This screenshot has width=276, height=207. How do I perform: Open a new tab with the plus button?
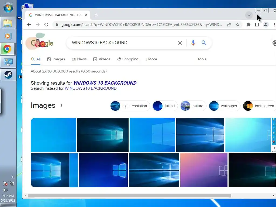click(x=96, y=15)
